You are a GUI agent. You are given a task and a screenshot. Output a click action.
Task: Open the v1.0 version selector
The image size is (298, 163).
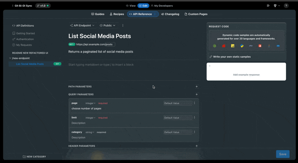coord(43,6)
